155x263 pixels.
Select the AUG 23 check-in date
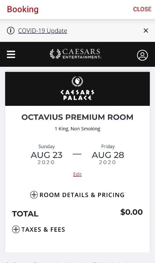click(x=47, y=155)
